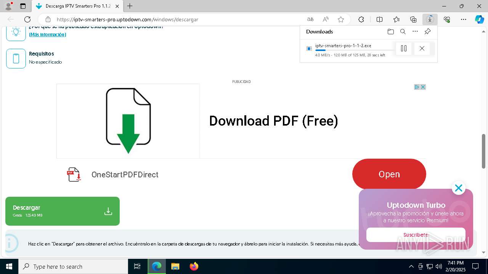Viewport: 488px width, 274px height.
Task: Show hidden system tray icons
Action: (x=411, y=266)
